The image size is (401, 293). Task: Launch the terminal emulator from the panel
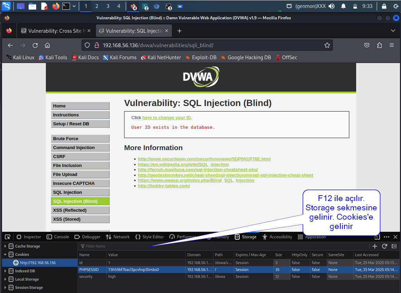[x=66, y=6]
